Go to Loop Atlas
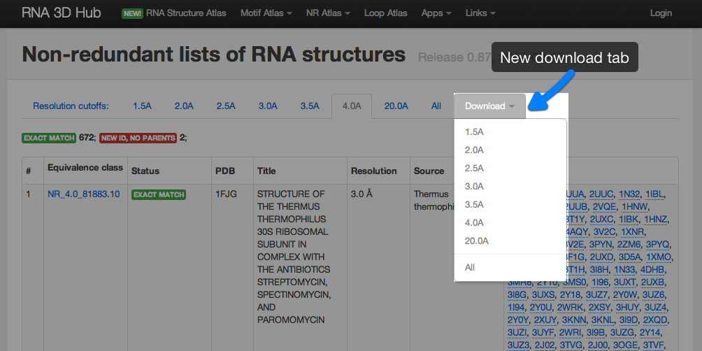Screen dimensions: 702x351 386,13
